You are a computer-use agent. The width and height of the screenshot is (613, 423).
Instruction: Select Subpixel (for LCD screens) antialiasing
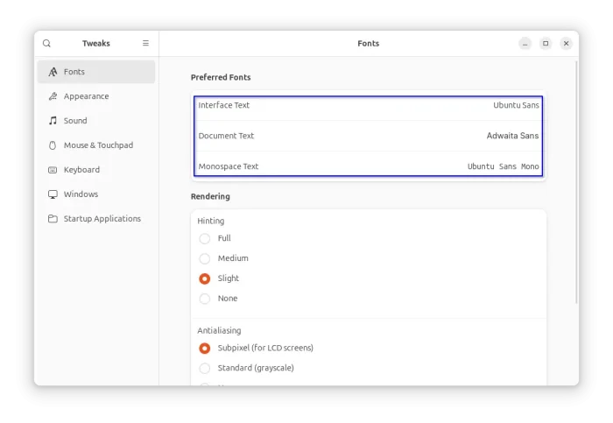click(204, 348)
